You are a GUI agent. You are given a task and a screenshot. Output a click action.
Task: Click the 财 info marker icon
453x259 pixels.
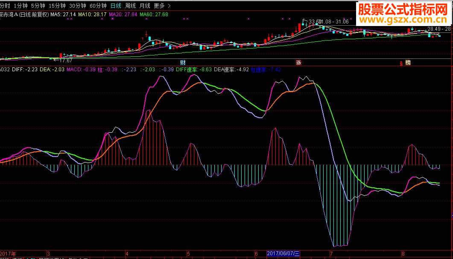tap(183, 63)
